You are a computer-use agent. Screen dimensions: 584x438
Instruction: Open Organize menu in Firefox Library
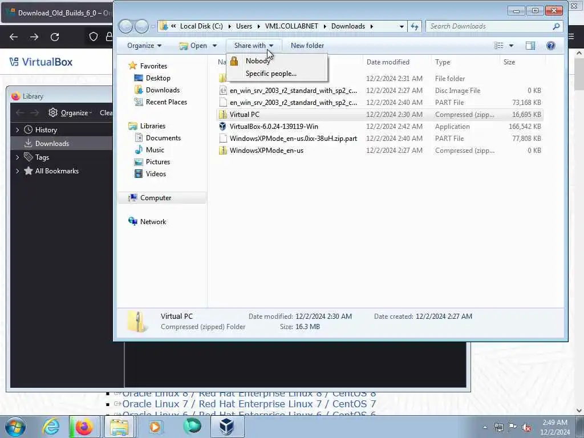click(70, 112)
